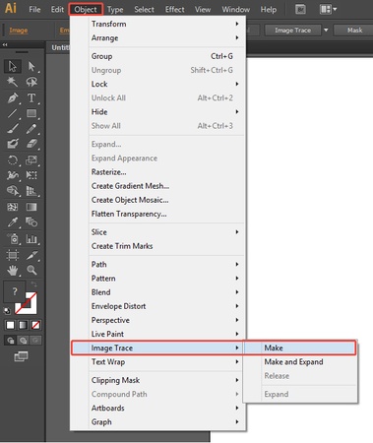Select the Shape Builder tool
The height and width of the screenshot is (443, 373).
[13, 191]
